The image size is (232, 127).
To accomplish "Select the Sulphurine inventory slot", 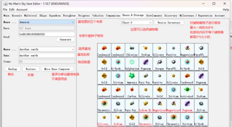I will 132,64.
